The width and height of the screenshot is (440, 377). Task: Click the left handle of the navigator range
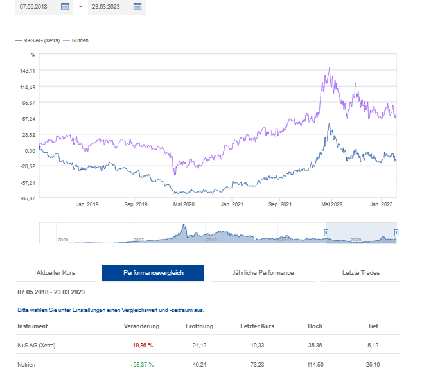click(x=326, y=232)
